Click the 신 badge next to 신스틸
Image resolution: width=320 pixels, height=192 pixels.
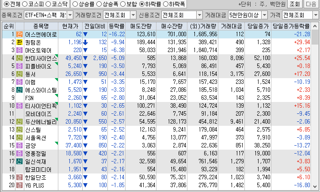coord(19,130)
